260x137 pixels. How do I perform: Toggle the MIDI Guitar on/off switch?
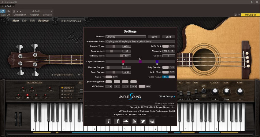pos(145,86)
